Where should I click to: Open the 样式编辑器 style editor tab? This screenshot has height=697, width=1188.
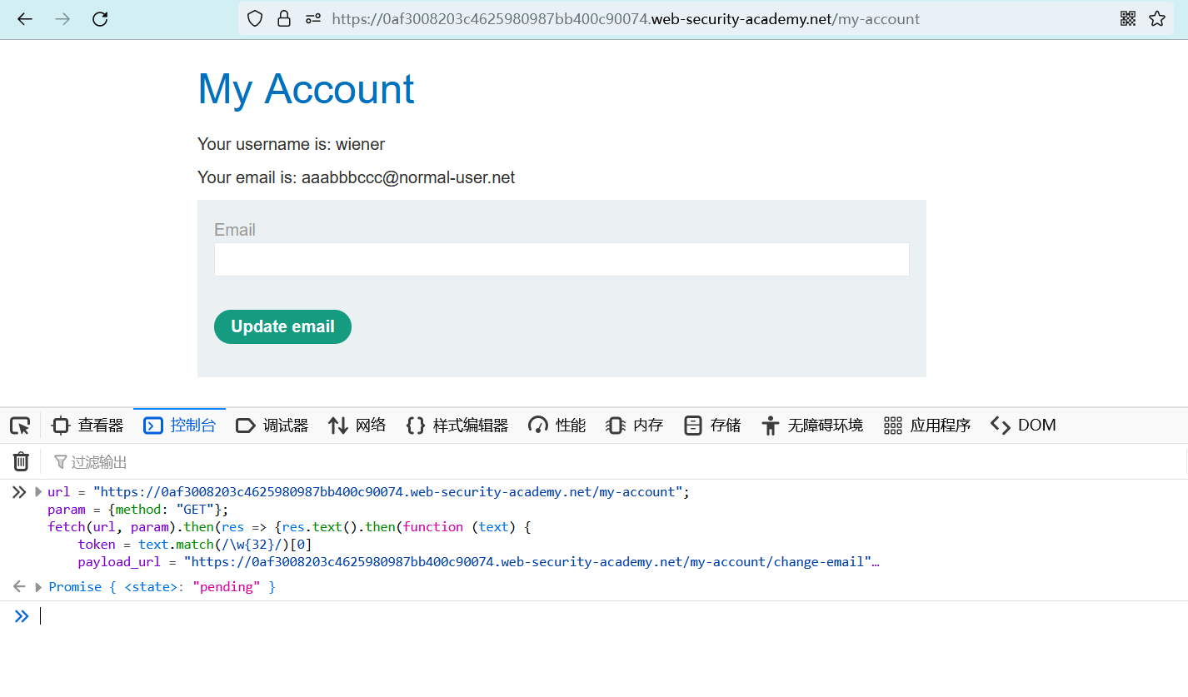click(x=457, y=426)
